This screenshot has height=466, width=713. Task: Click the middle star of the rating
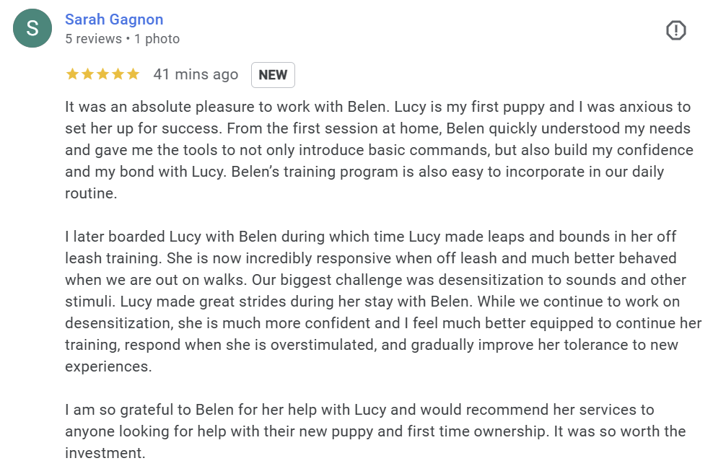102,74
